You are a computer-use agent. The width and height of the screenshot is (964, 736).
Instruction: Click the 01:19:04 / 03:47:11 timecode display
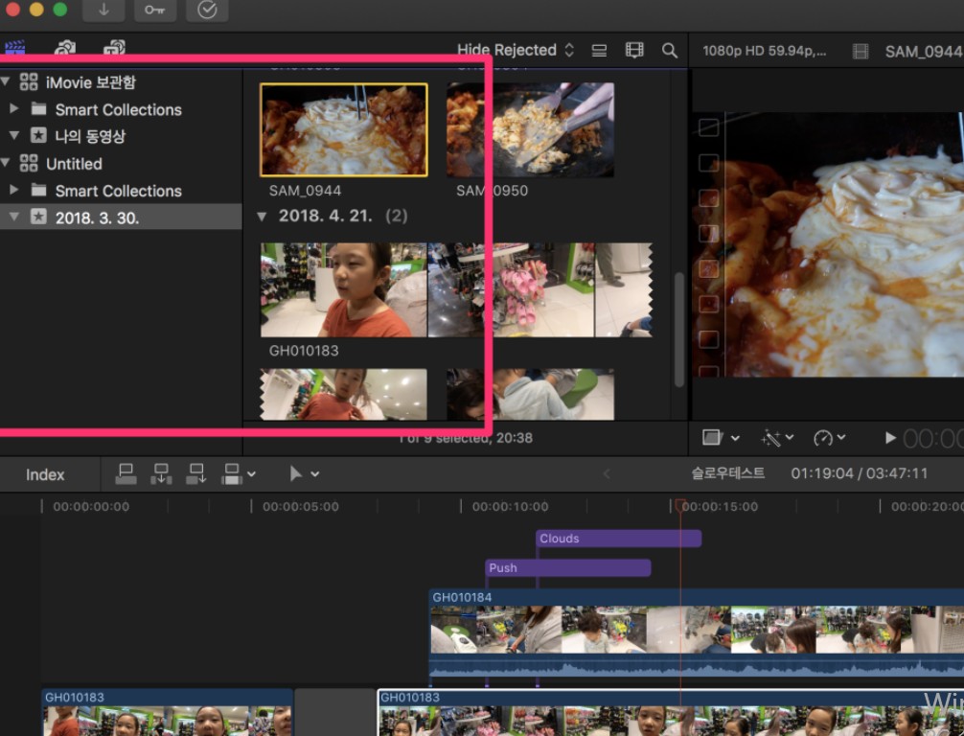tap(859, 473)
